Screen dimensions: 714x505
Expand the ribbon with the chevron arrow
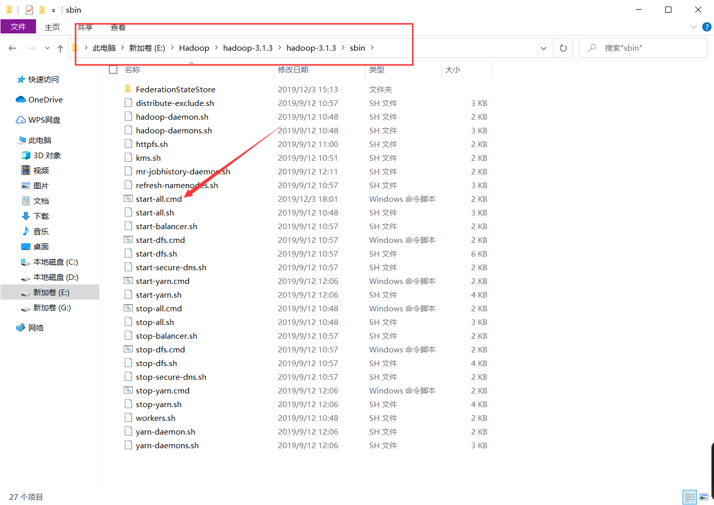point(693,27)
